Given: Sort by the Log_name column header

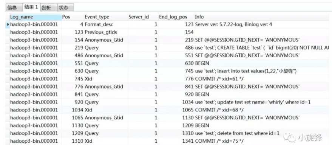Looking at the screenshot, I should tap(36, 17).
